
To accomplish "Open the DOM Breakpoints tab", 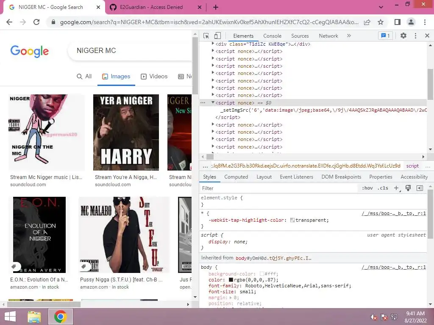I will coord(341,177).
